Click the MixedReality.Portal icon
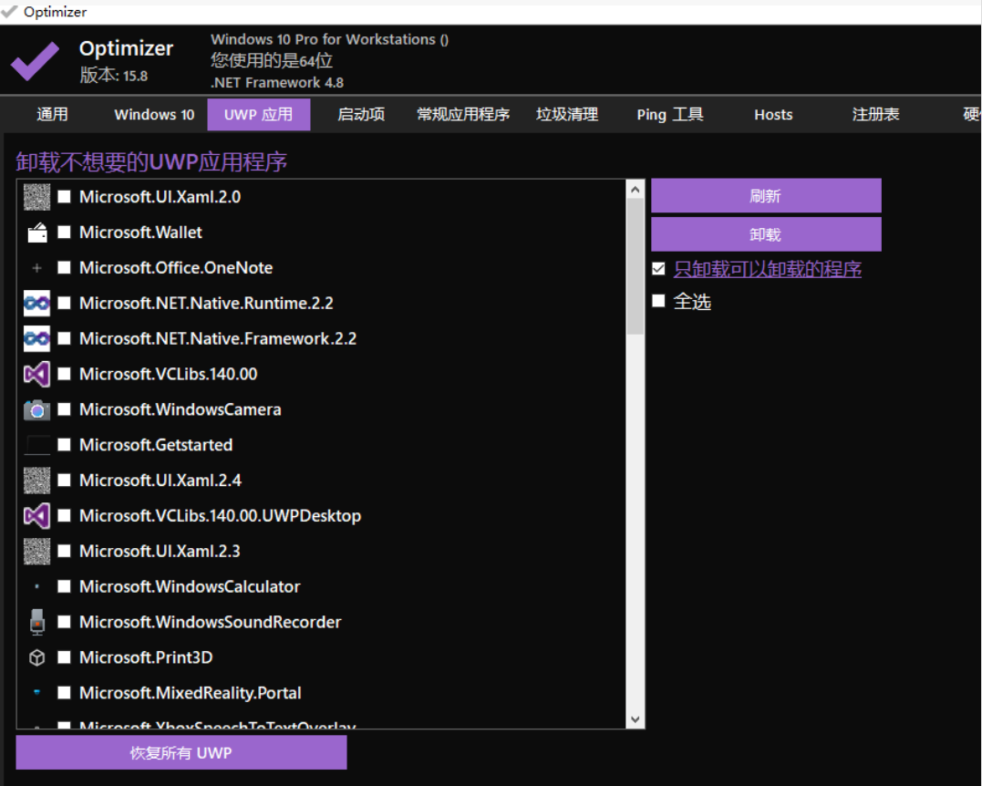This screenshot has width=982, height=786. (37, 693)
